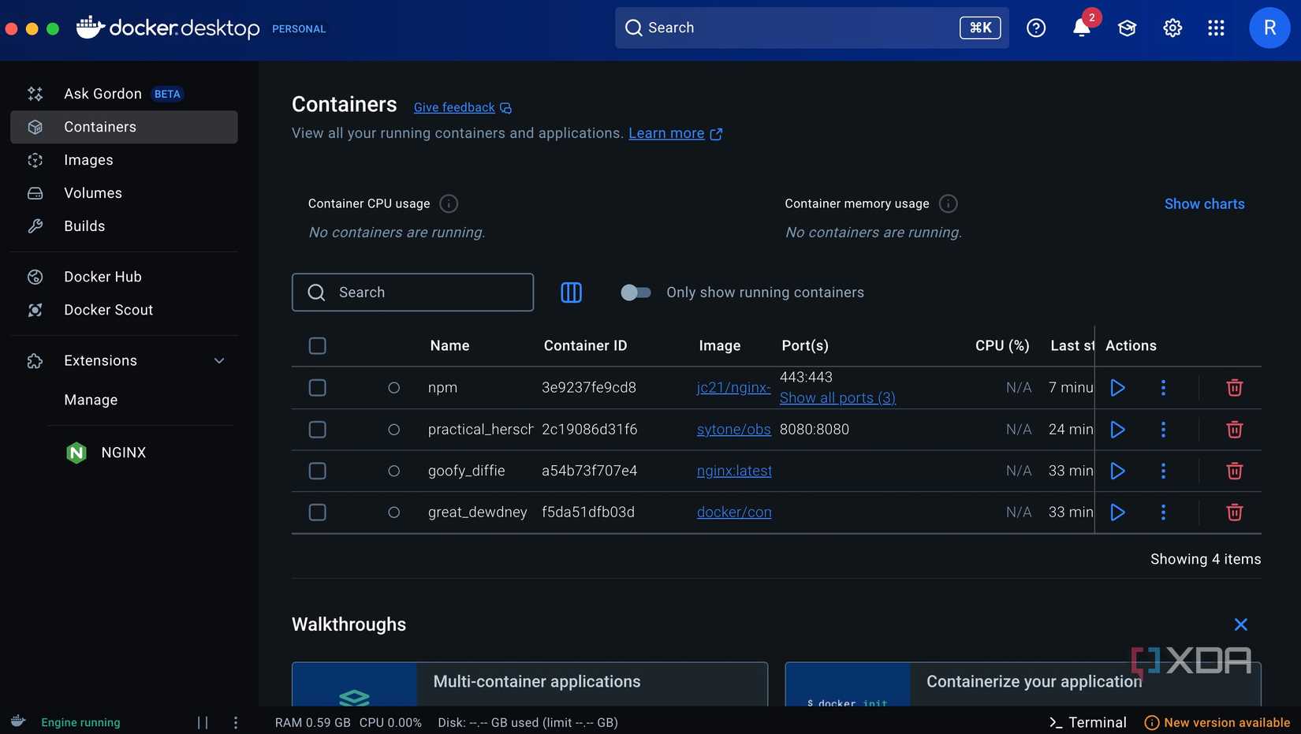
Task: Open the Learning center graduation cap icon
Action: (x=1127, y=28)
